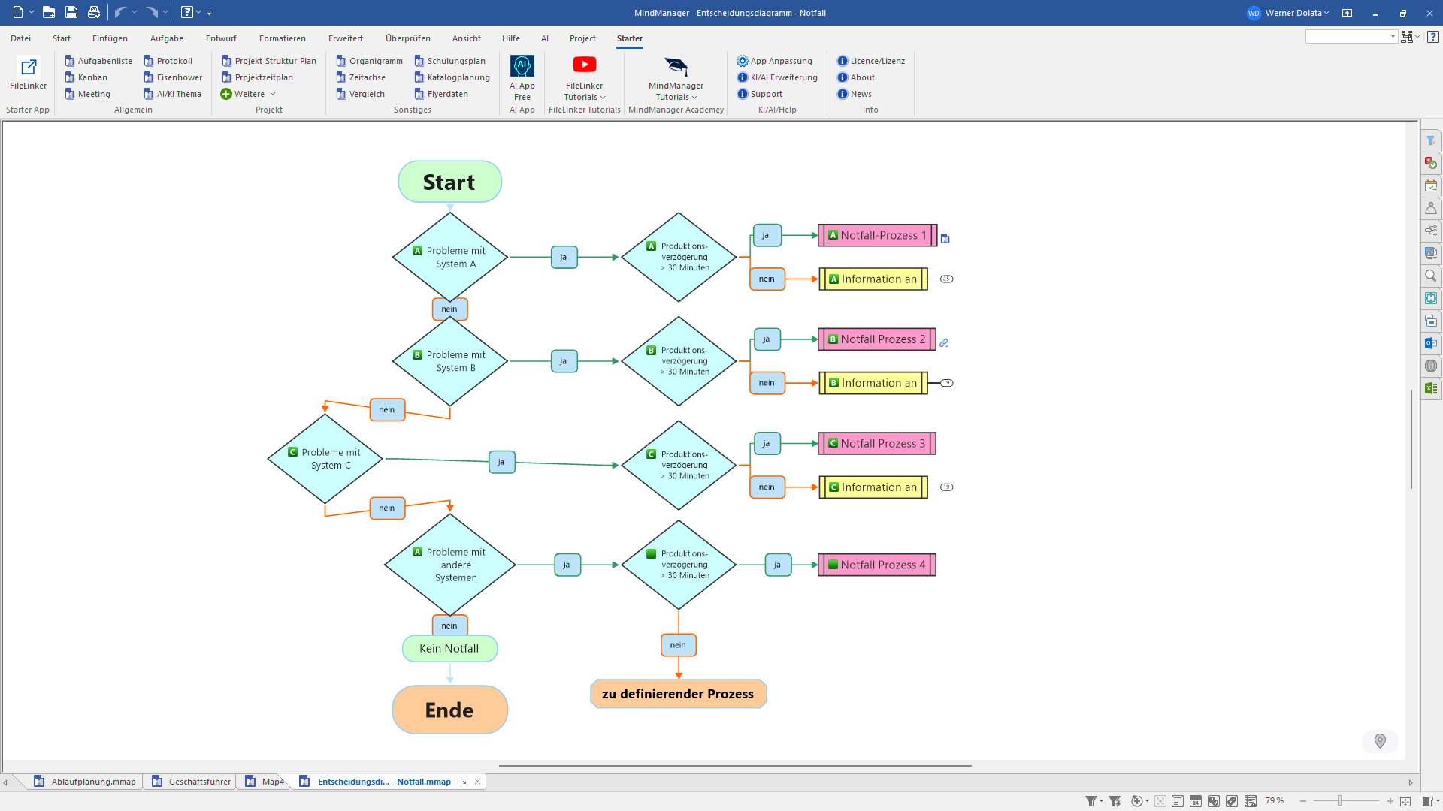Viewport: 1443px width, 811px height.
Task: Toggle the calendar date display in status bar
Action: [1196, 801]
